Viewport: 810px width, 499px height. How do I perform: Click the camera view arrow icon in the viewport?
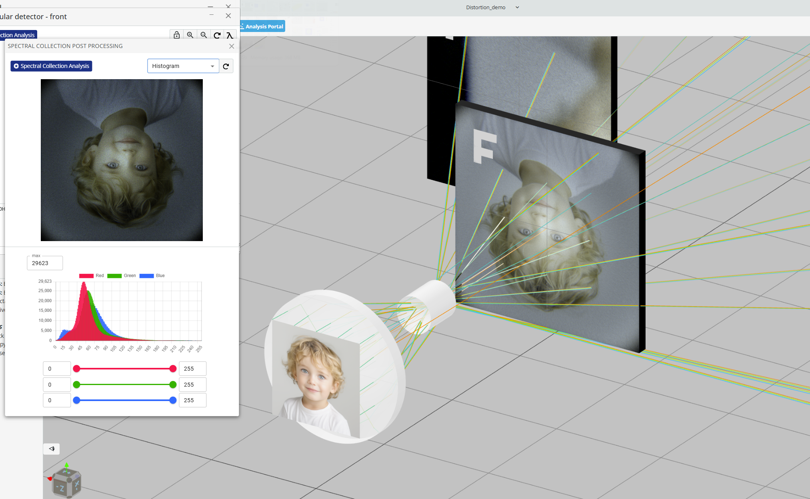[52, 449]
